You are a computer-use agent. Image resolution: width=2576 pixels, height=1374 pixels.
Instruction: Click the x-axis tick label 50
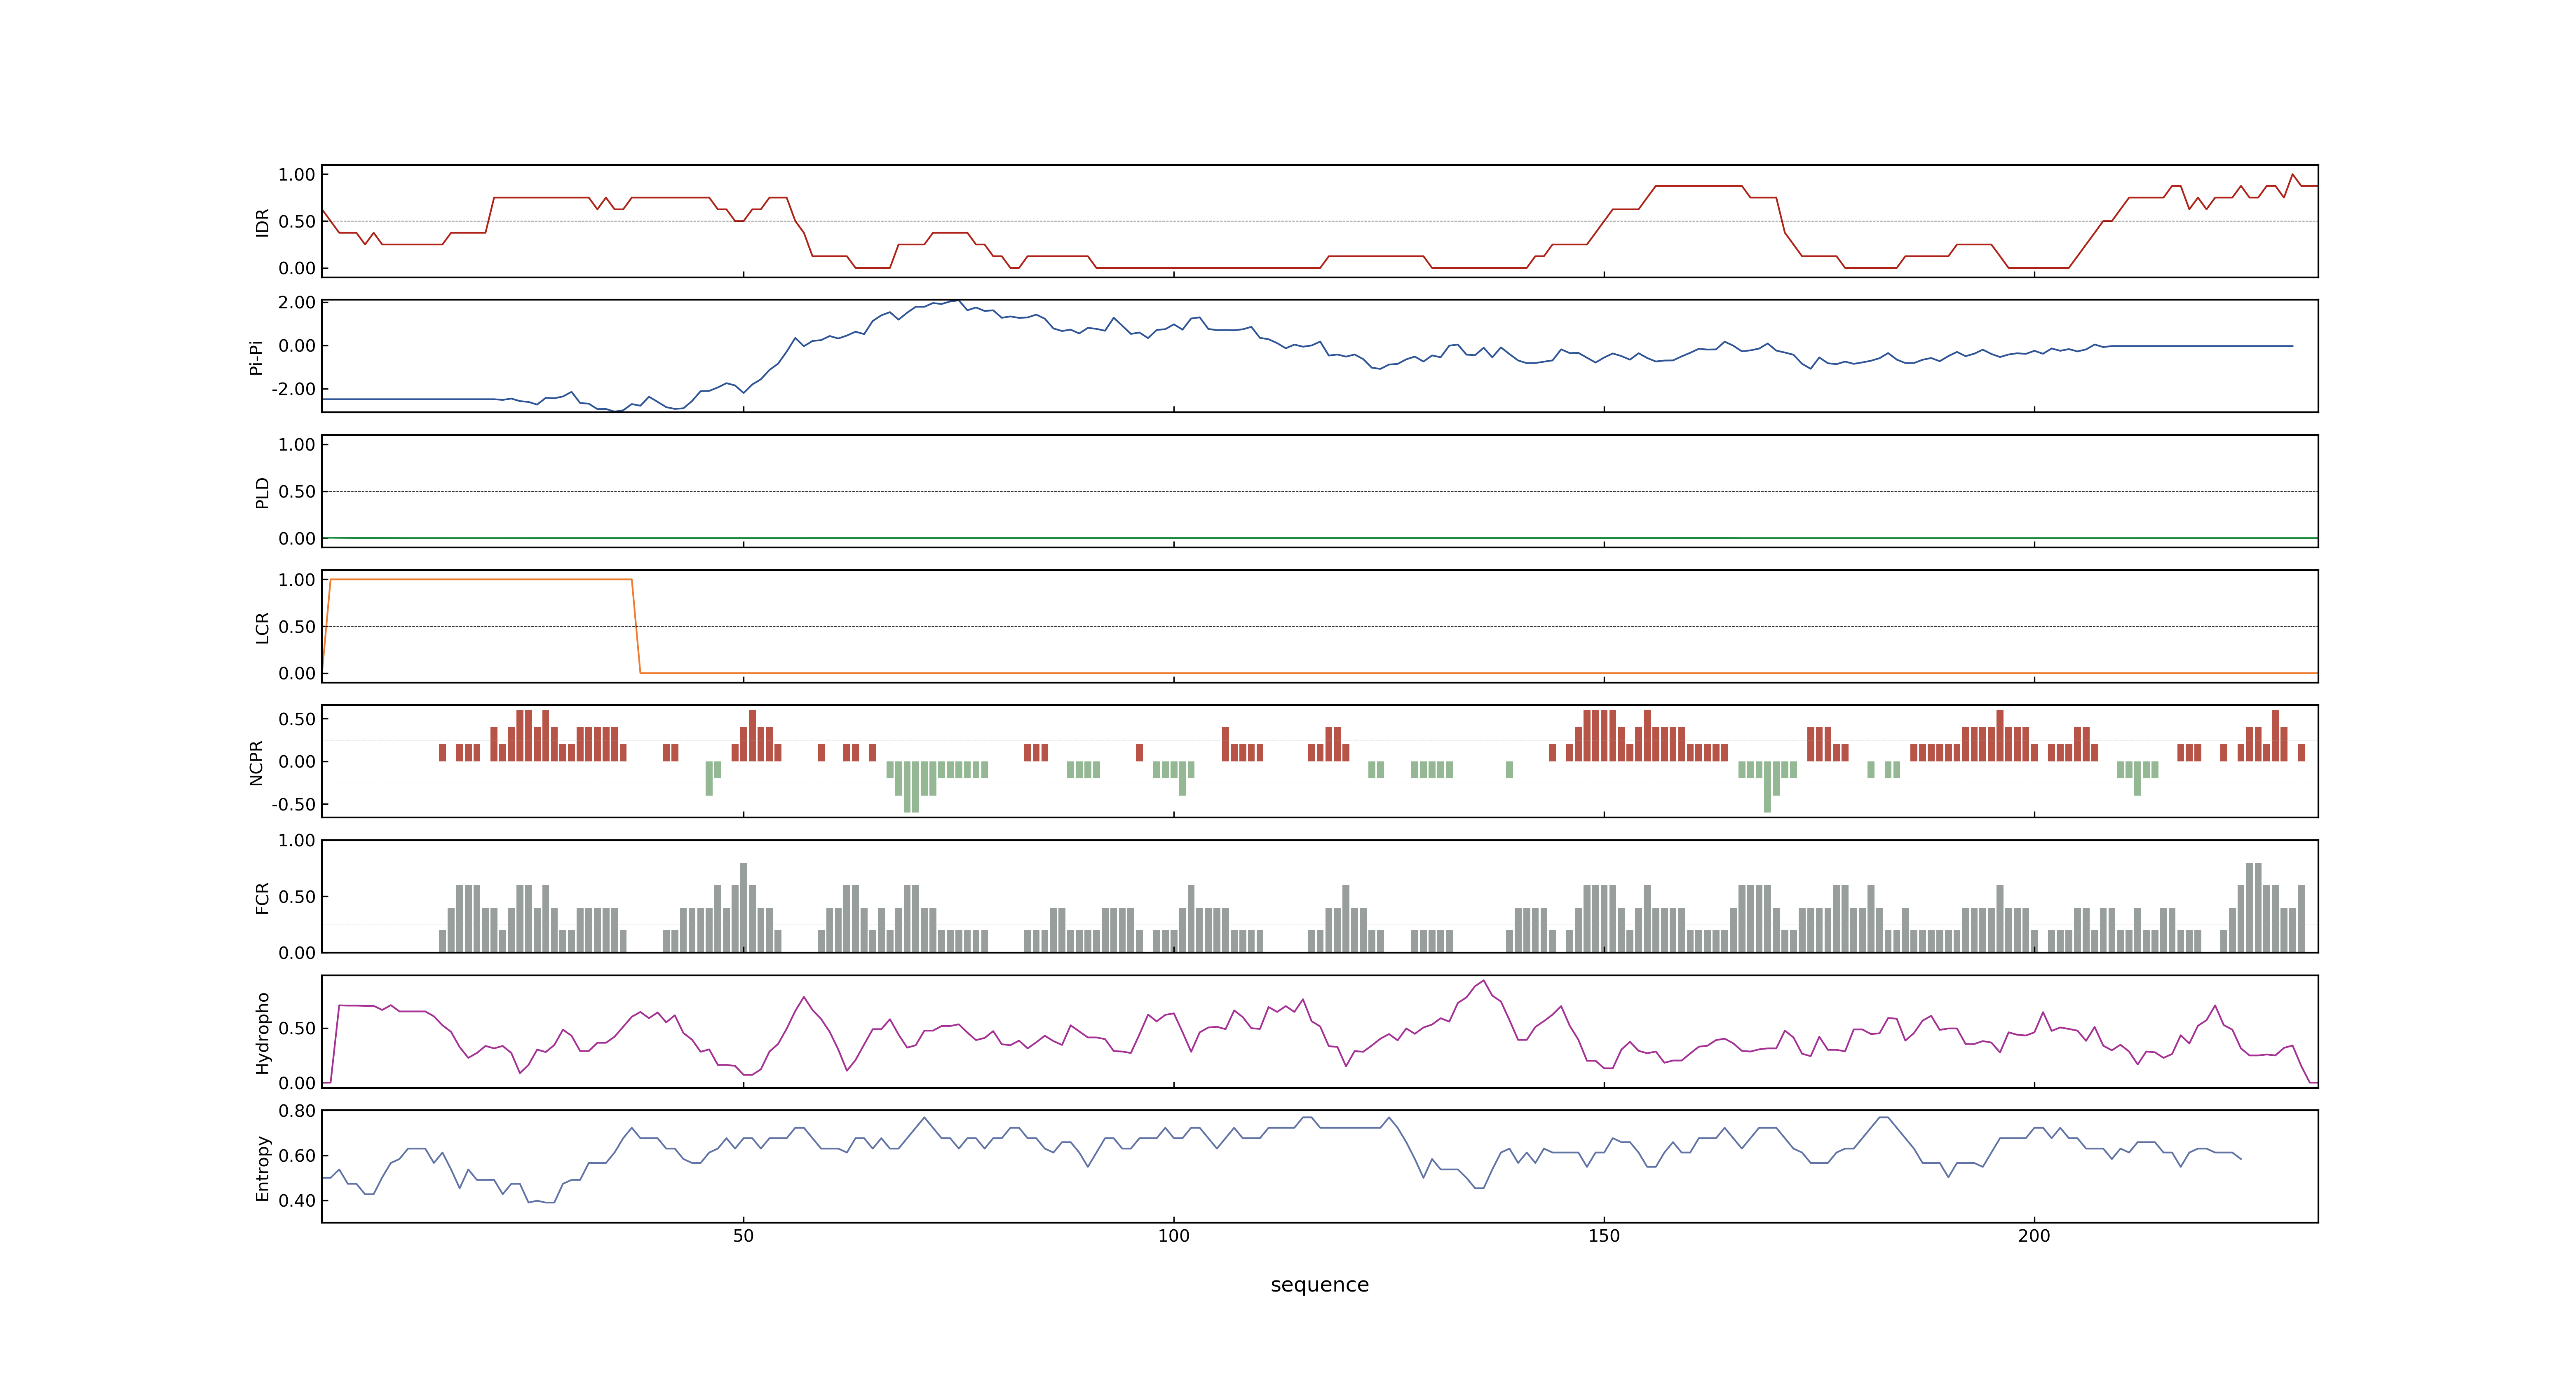pyautogui.click(x=743, y=1236)
